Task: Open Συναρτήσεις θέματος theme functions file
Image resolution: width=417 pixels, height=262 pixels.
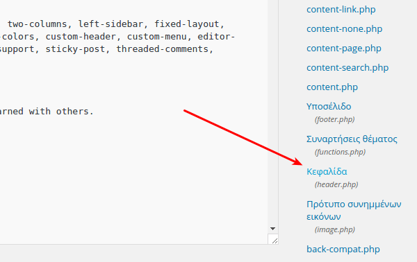Action: (352, 139)
